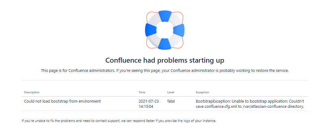Screen dimensions: 324x129
Task: Click the right blue segment of lifebuoy
Action: pyautogui.click(x=179, y=30)
